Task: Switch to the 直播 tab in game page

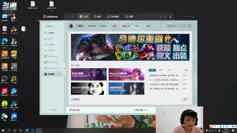Action: [114, 26]
